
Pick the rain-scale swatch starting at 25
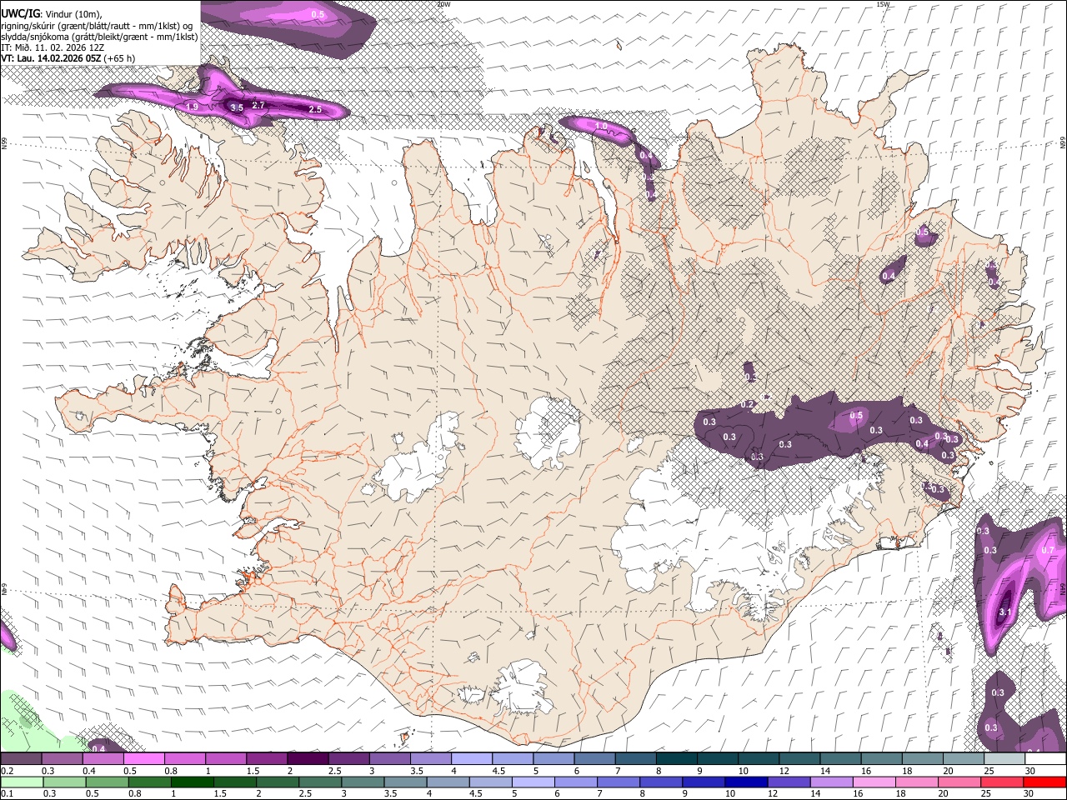coord(1003,782)
